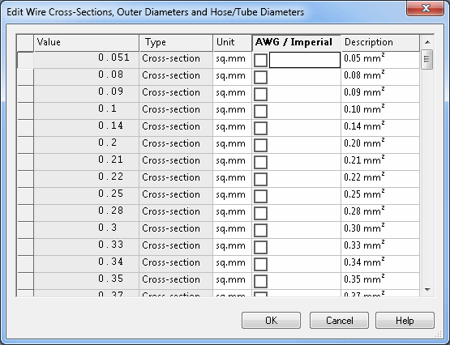Click the Value cell containing 0.33
Screen dimensions: 450x345
(87, 247)
